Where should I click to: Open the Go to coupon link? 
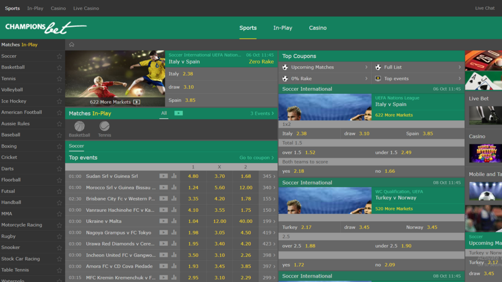(256, 158)
